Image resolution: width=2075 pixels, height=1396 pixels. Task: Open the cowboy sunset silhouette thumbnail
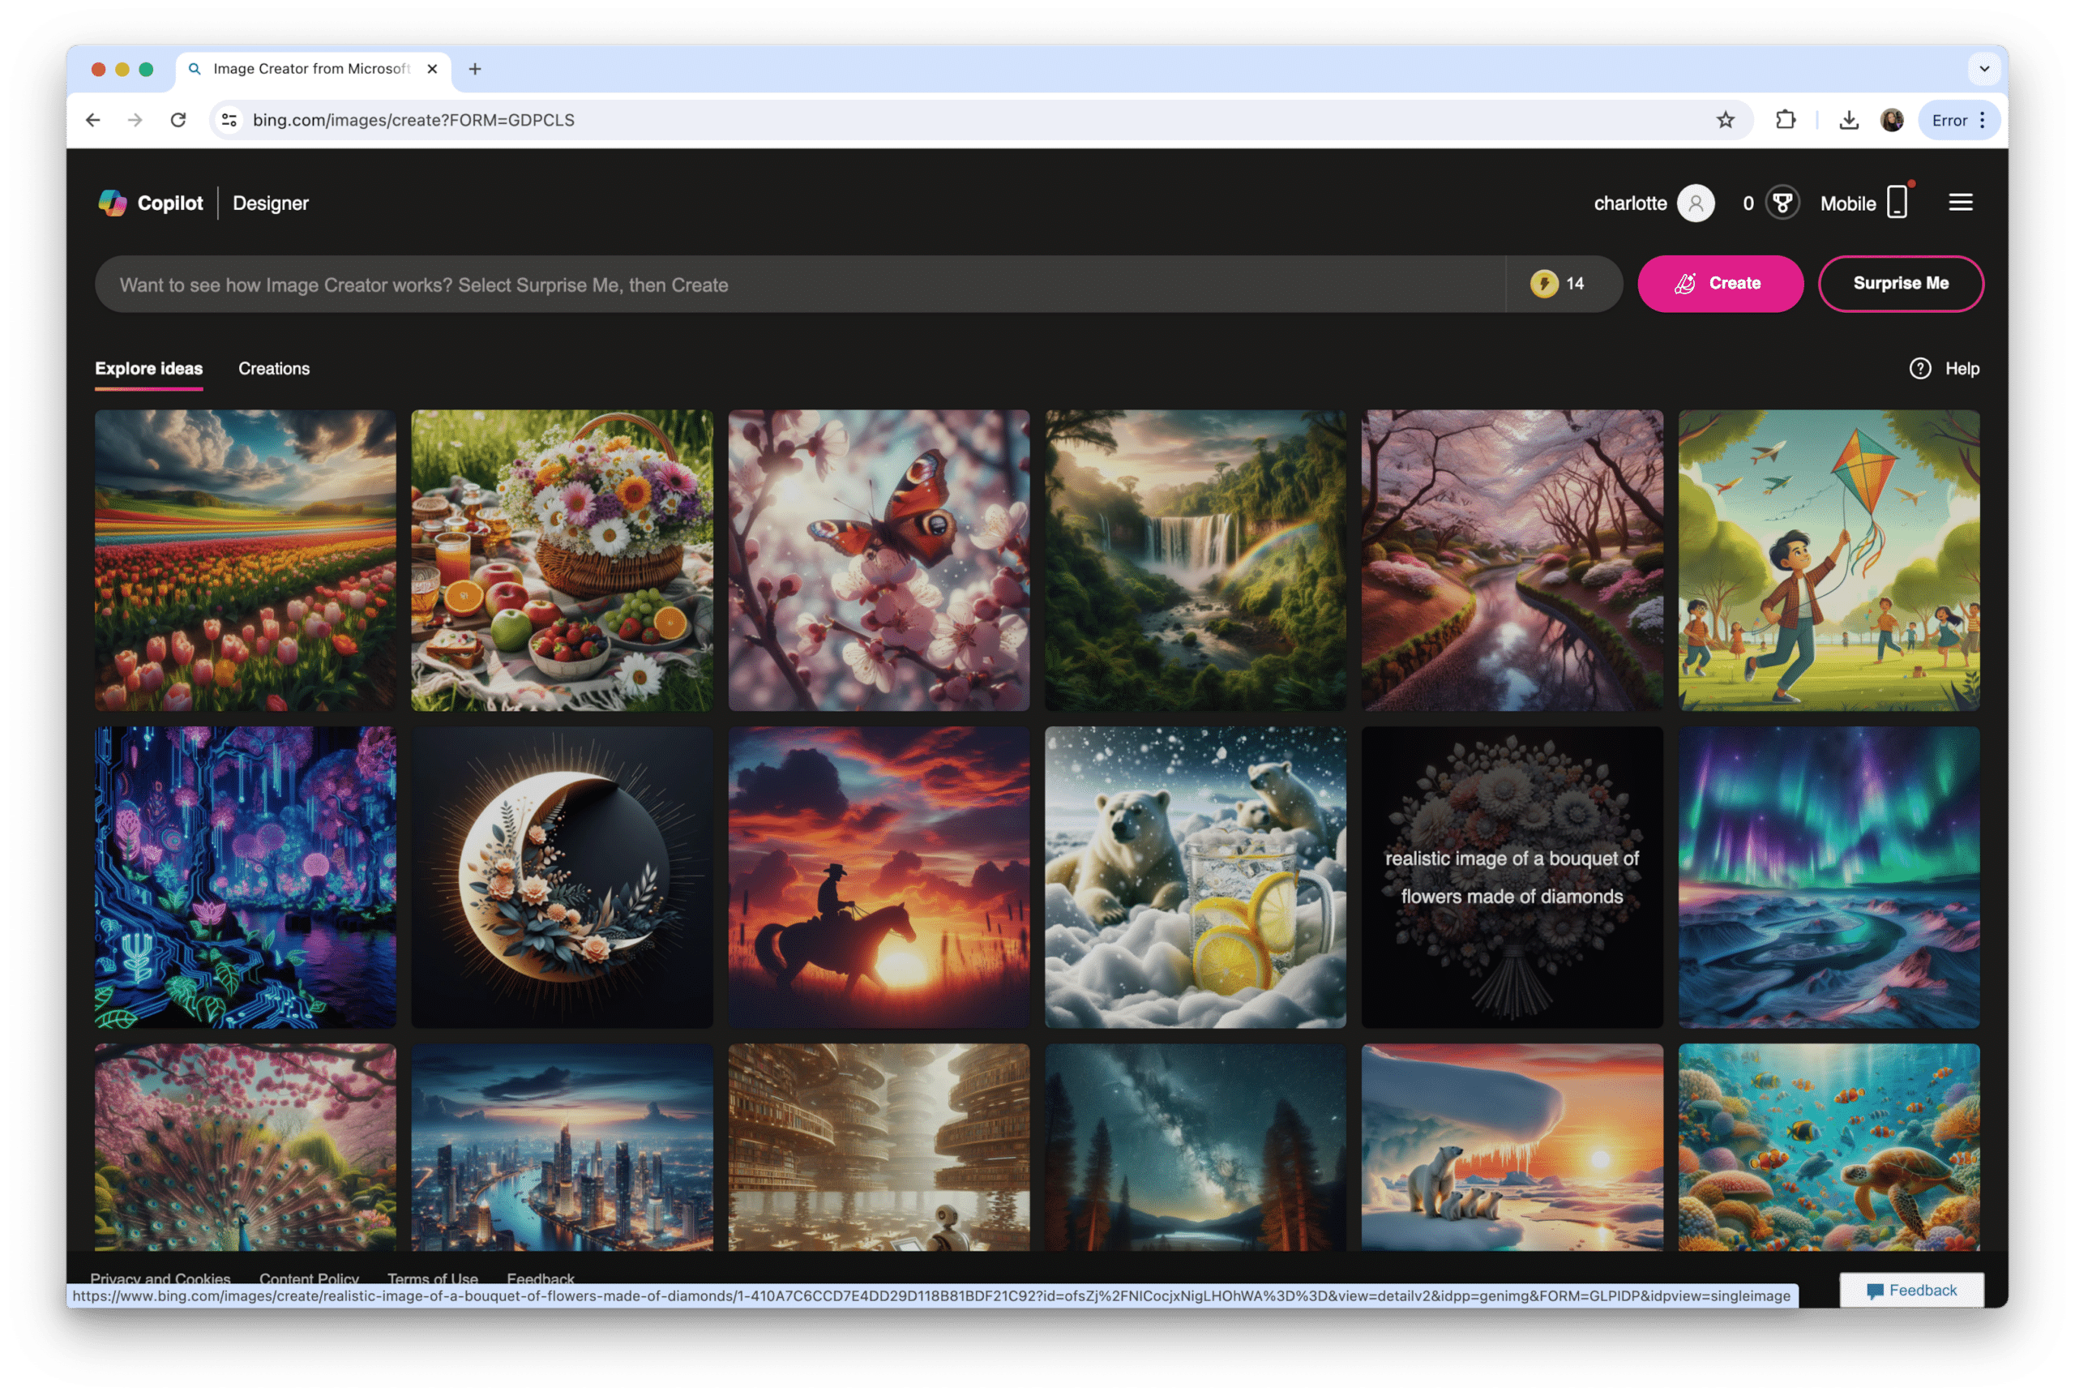pos(879,878)
